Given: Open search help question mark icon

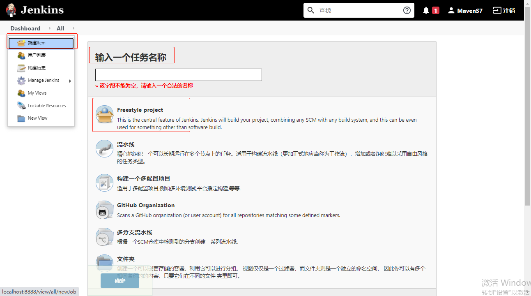Looking at the screenshot, I should (x=407, y=10).
